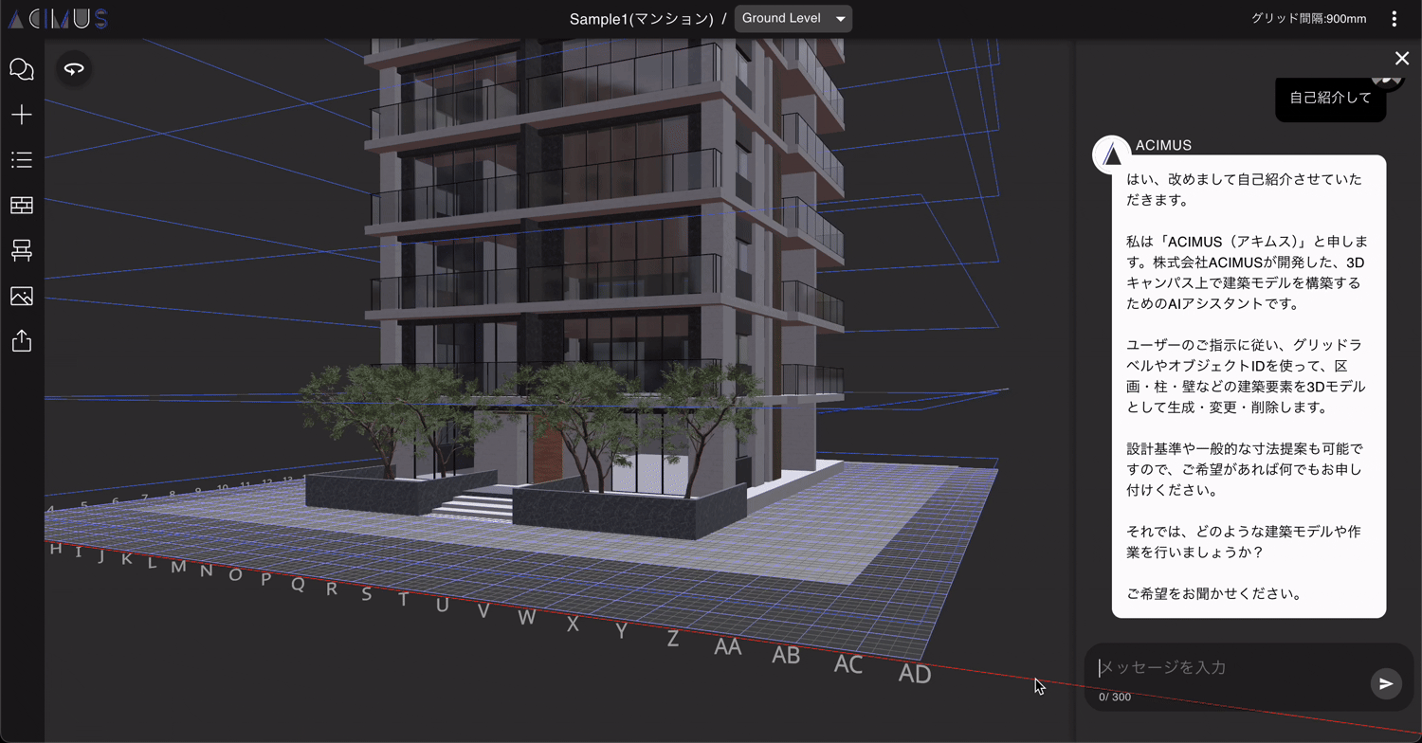
Task: Expand the Ground Level dropdown
Action: [x=793, y=19]
